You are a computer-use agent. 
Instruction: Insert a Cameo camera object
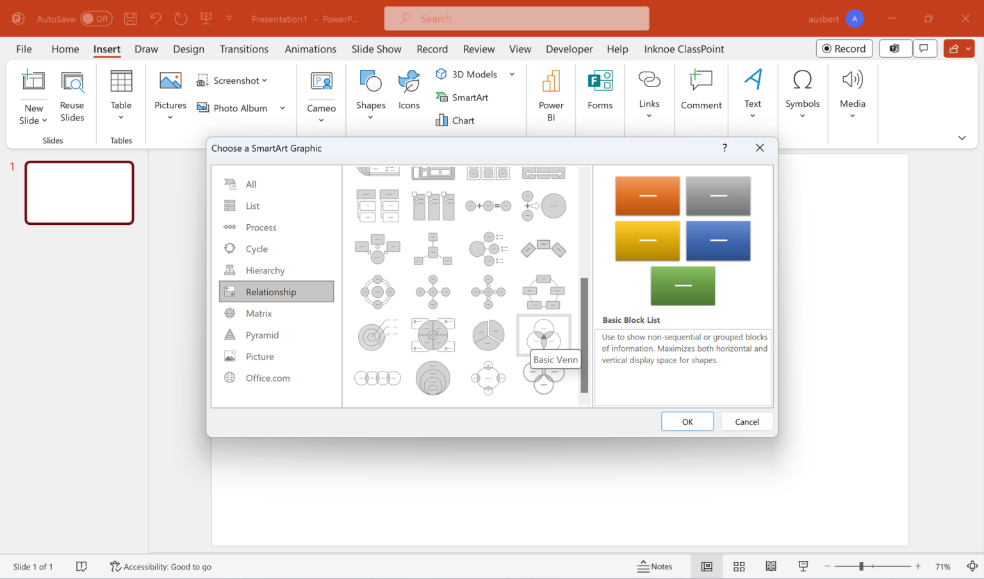(320, 93)
